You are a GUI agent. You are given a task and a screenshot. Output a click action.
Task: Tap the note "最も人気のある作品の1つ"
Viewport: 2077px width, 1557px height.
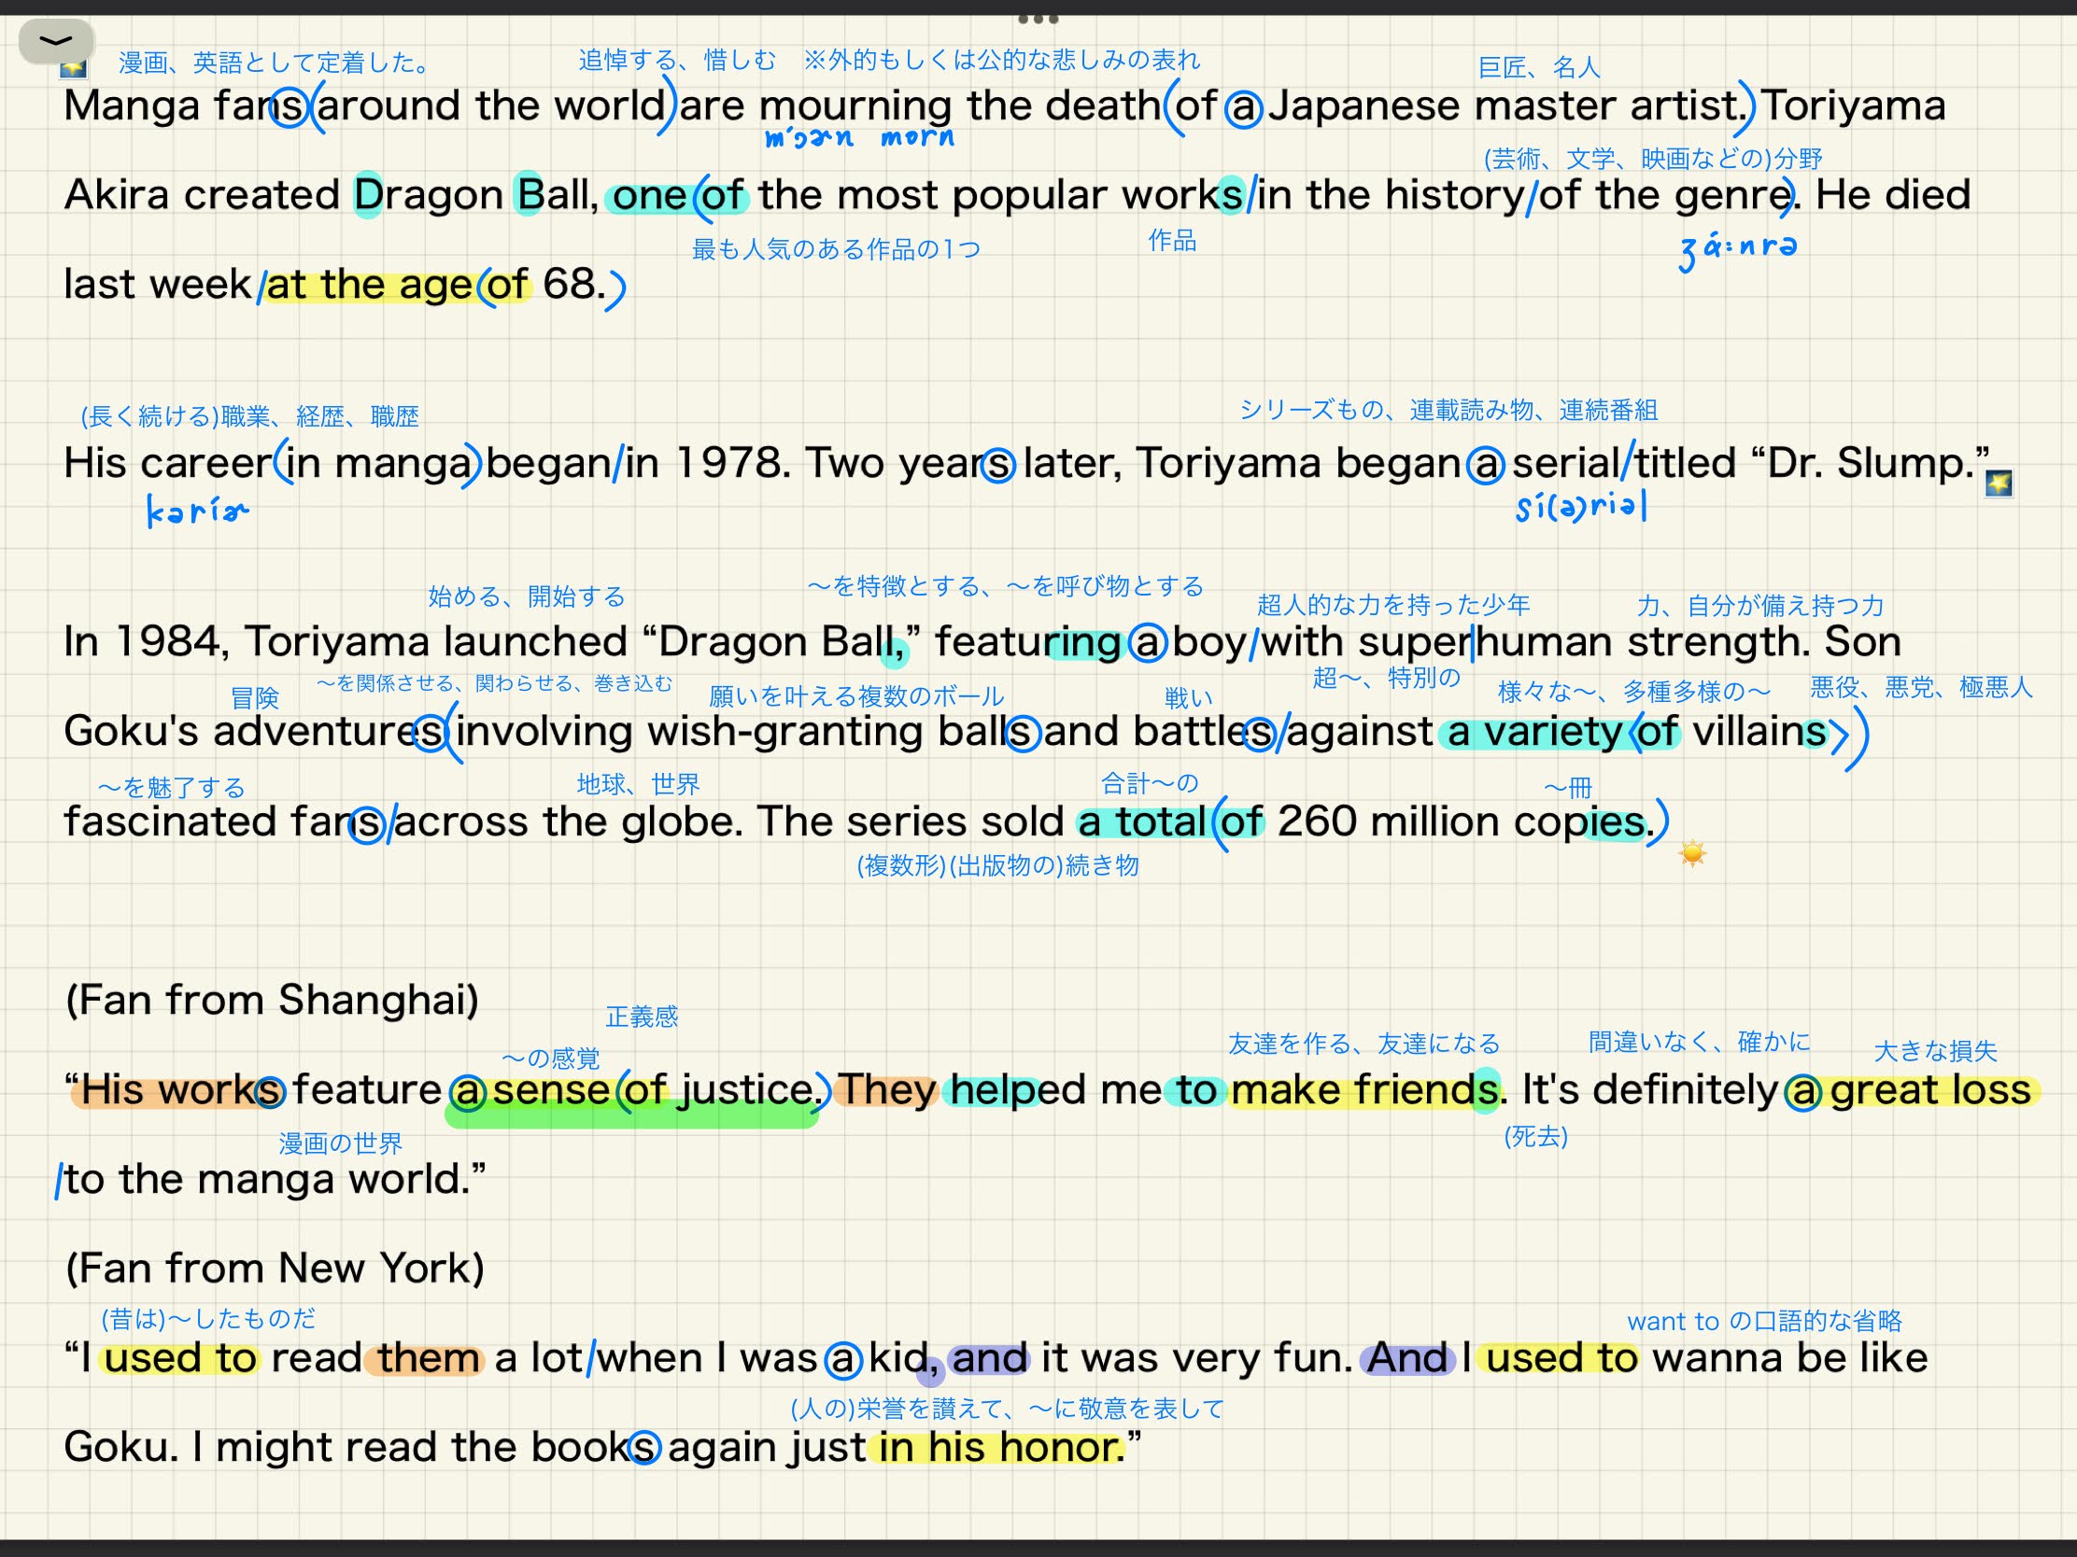pos(836,248)
